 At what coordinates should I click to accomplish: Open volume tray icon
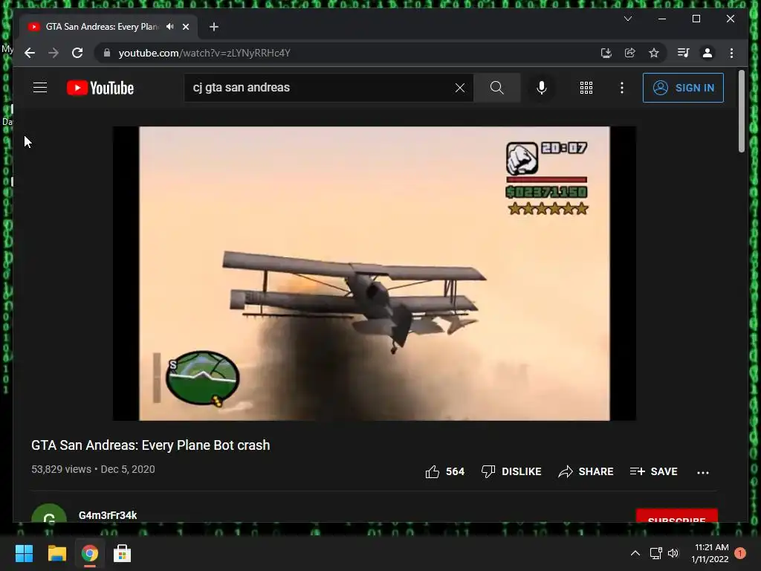(x=673, y=553)
